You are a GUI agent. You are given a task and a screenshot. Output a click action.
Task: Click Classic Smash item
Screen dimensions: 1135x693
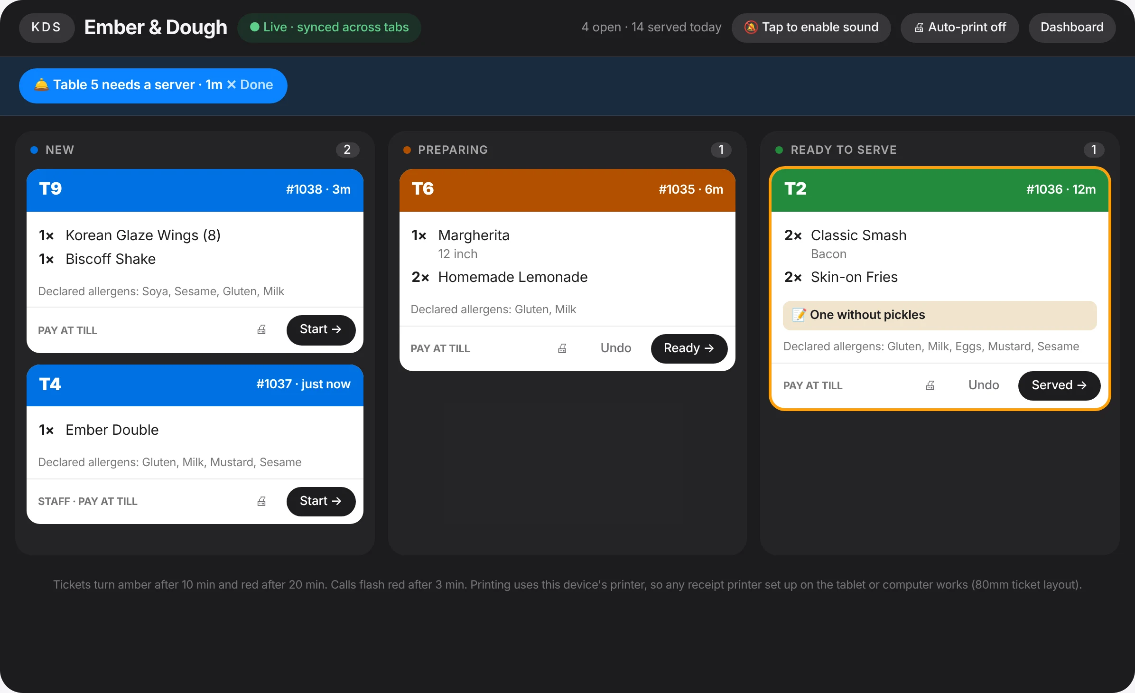point(858,235)
